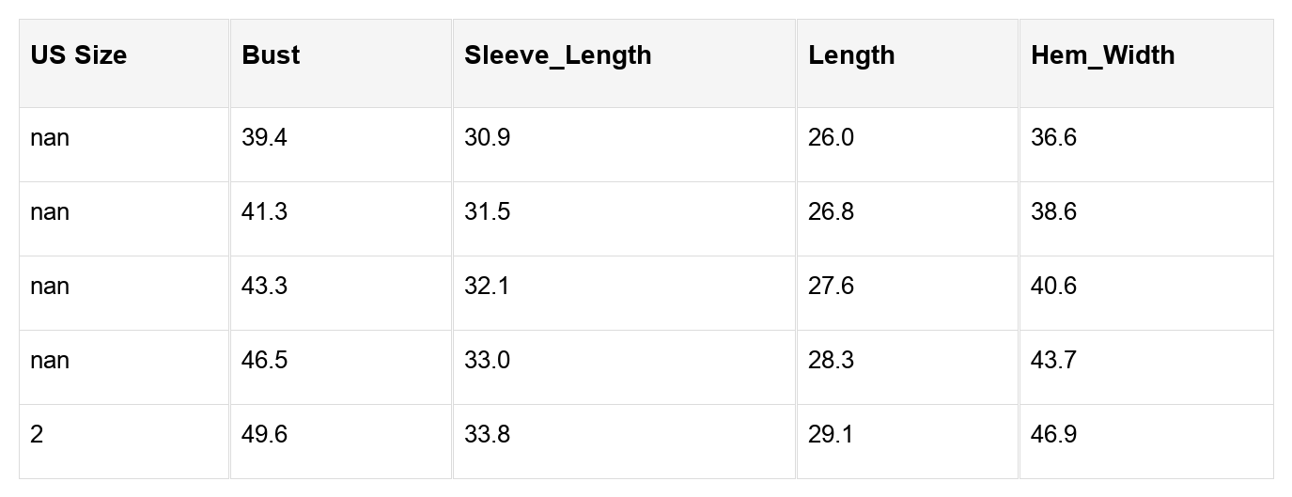Screen dimensions: 1292x497
Task: Click the Bust column header
Action: (271, 55)
